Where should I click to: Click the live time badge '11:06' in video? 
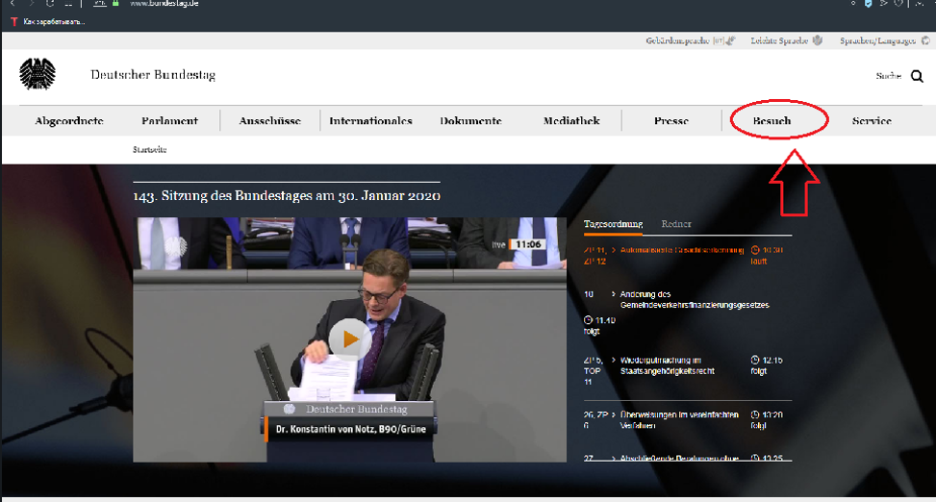point(528,244)
